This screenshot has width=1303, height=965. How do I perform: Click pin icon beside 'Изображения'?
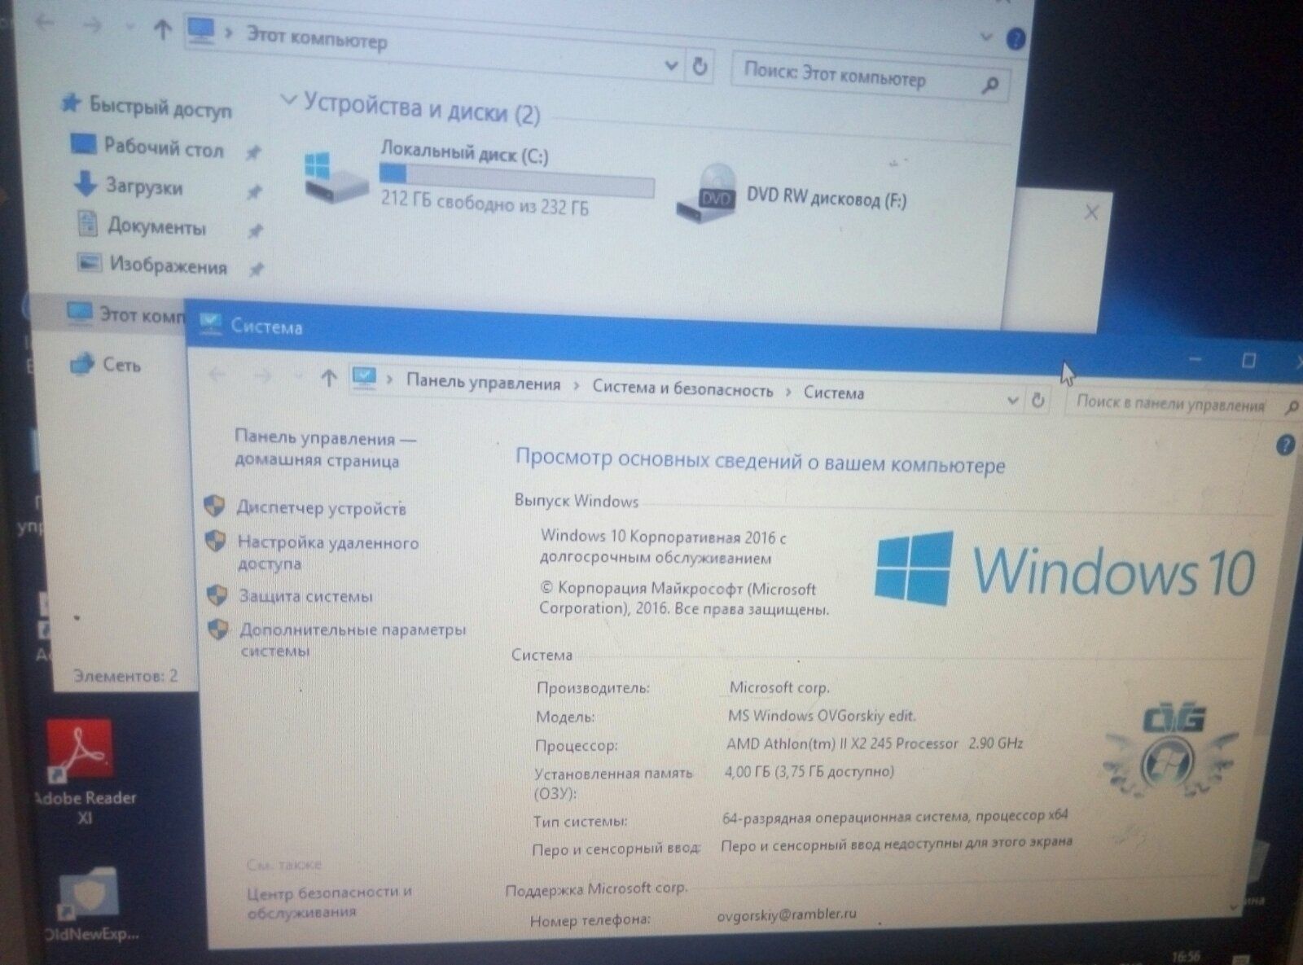256,269
